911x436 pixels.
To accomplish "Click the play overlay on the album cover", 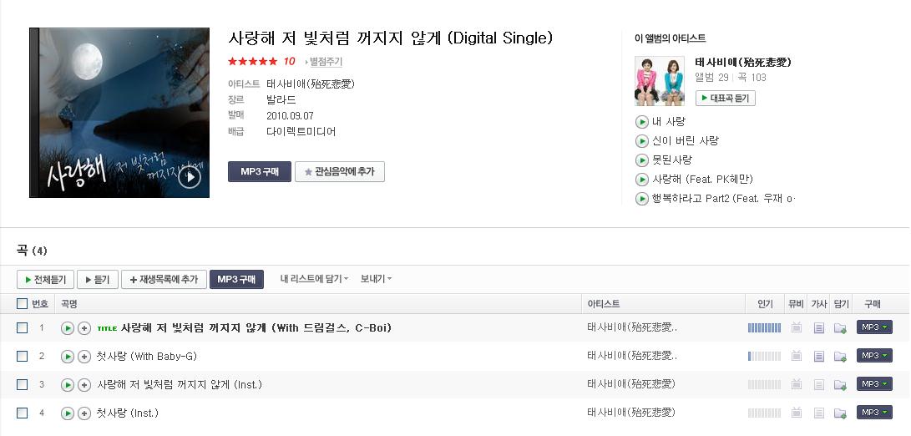I will 190,177.
